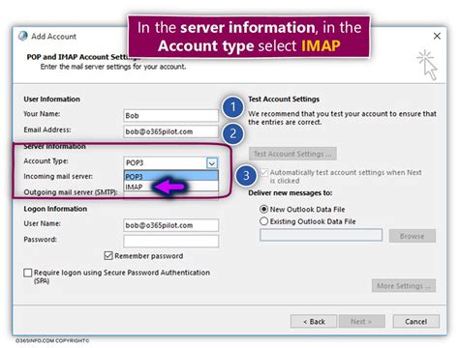The width and height of the screenshot is (459, 348).
Task: Click the User Name field
Action: point(170,225)
